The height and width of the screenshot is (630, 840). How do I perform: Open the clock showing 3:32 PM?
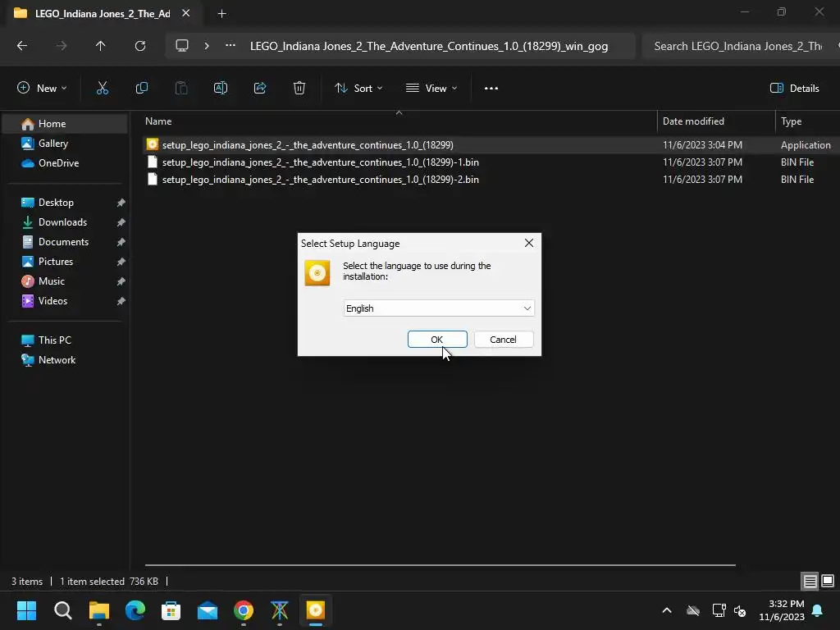pyautogui.click(x=782, y=610)
